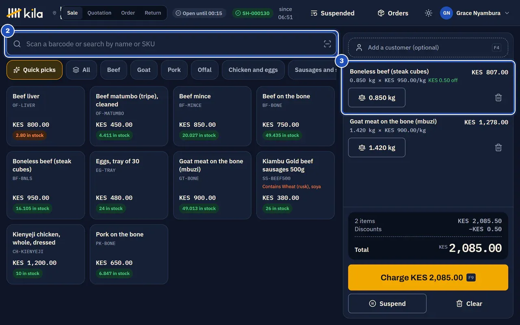Delete the Boneless beef cart line

click(498, 97)
